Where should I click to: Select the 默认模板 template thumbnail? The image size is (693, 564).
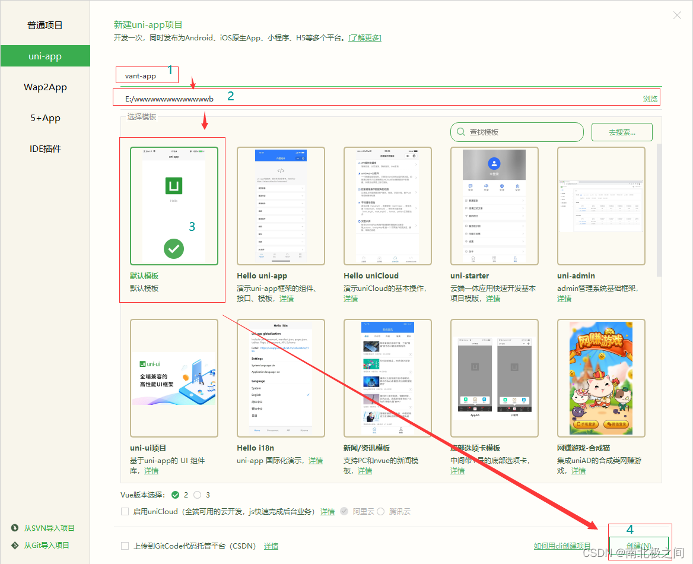coord(174,206)
